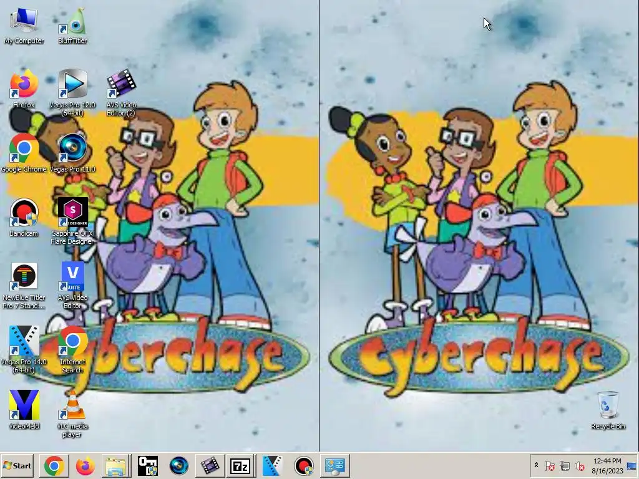Open Firefox from the taskbar
This screenshot has height=479, width=639.
click(x=85, y=465)
